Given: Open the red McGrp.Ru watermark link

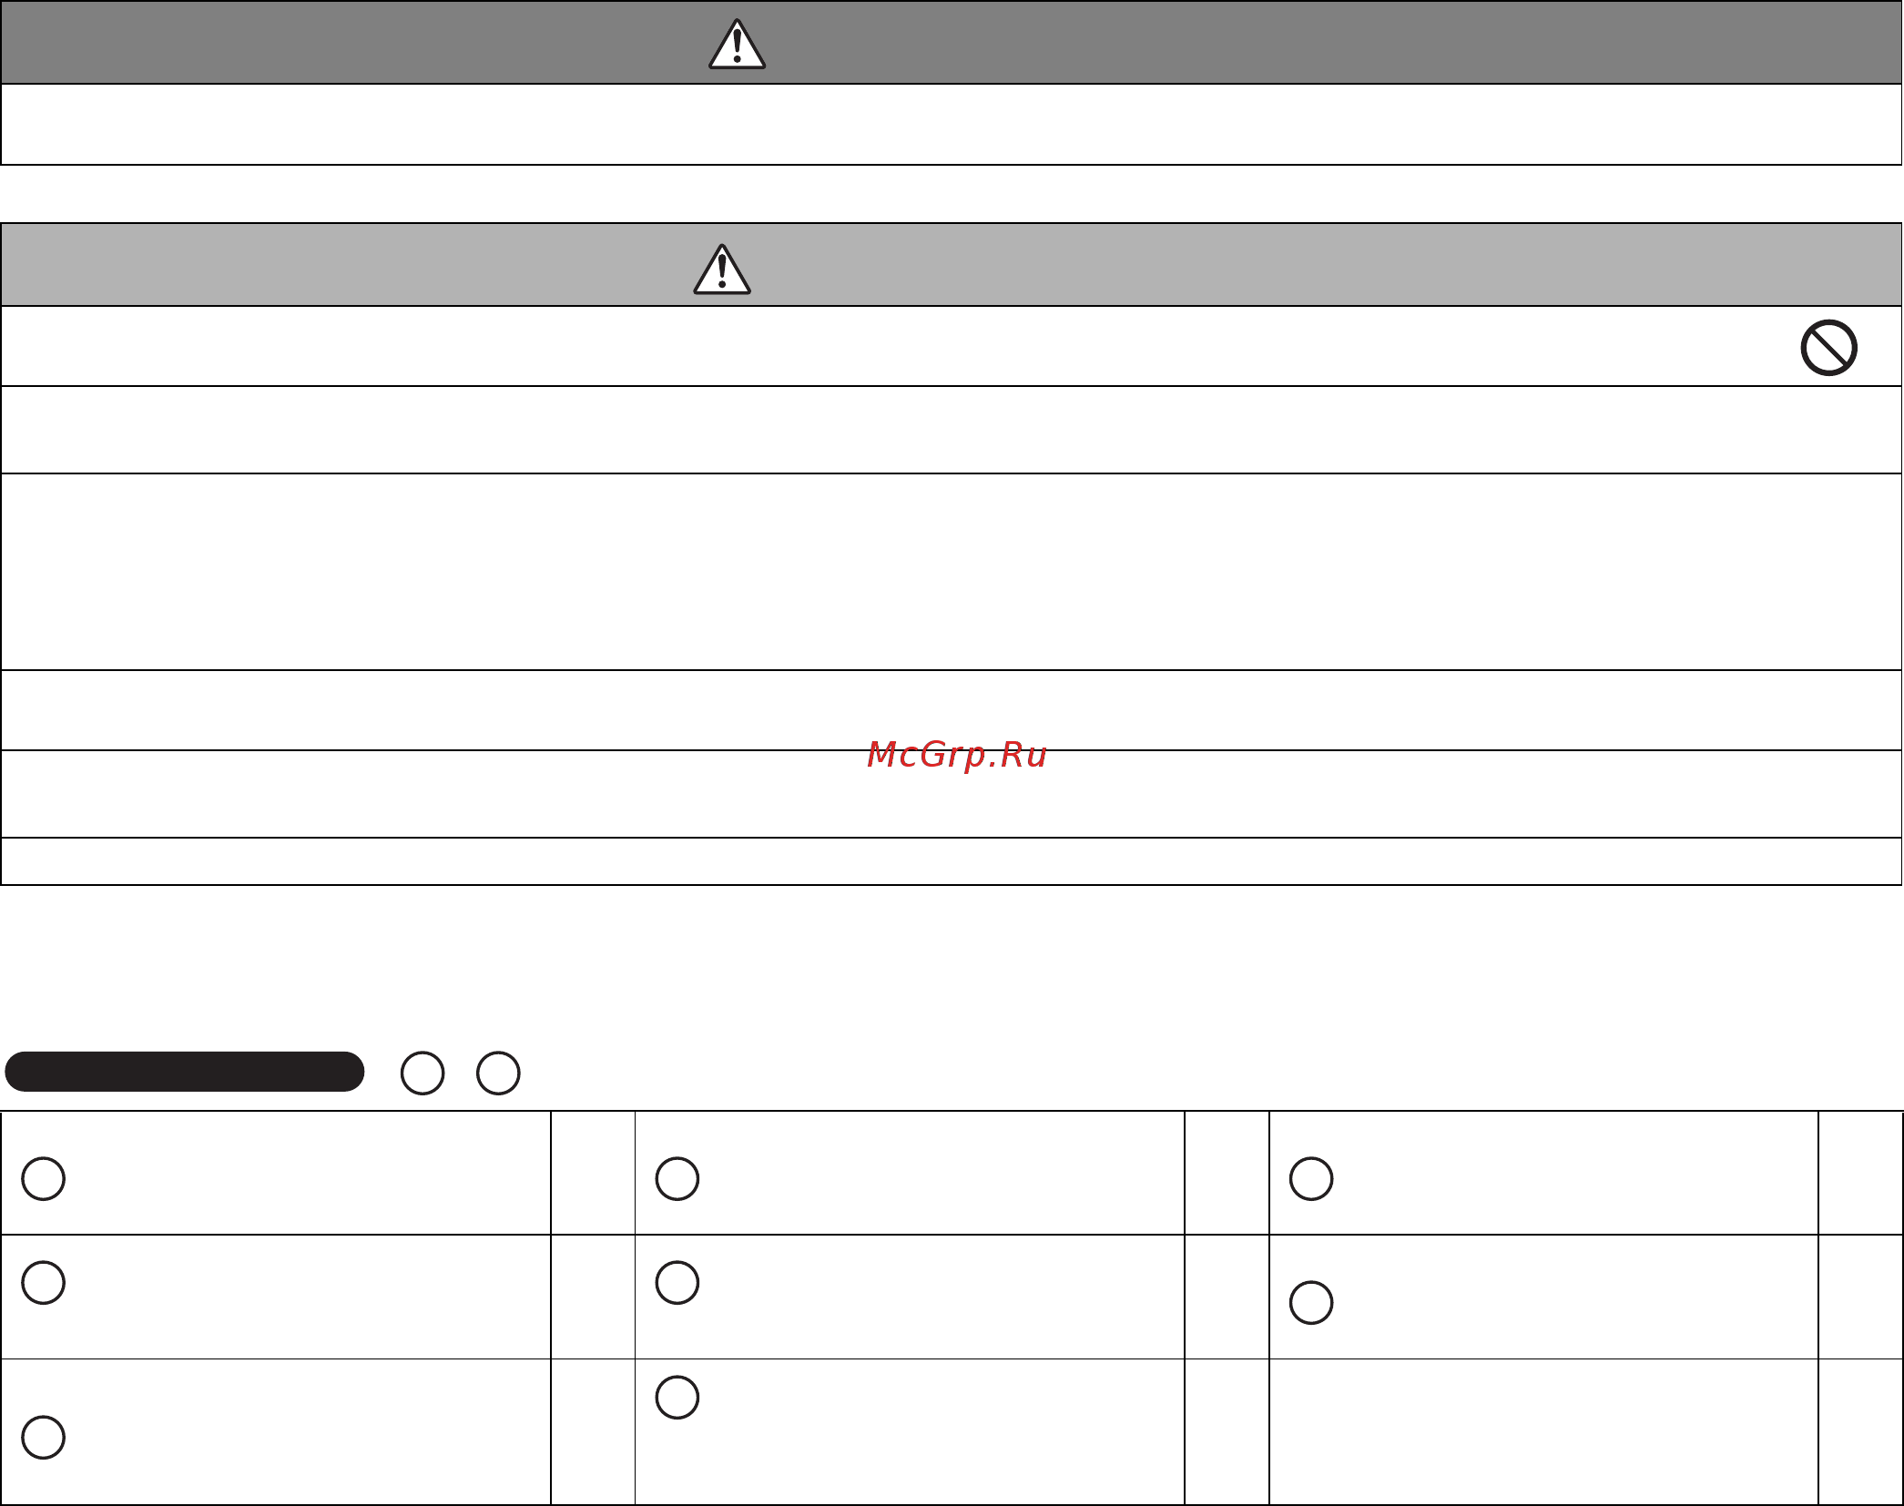Looking at the screenshot, I should coord(956,755).
